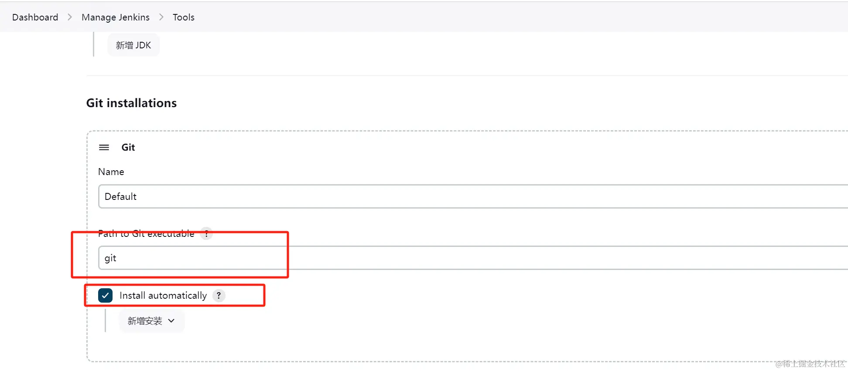The width and height of the screenshot is (848, 371).
Task: Select the Tools breadcrumb item
Action: tap(184, 17)
